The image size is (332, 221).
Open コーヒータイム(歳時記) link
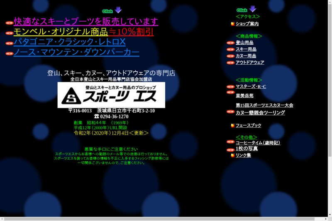(258, 143)
